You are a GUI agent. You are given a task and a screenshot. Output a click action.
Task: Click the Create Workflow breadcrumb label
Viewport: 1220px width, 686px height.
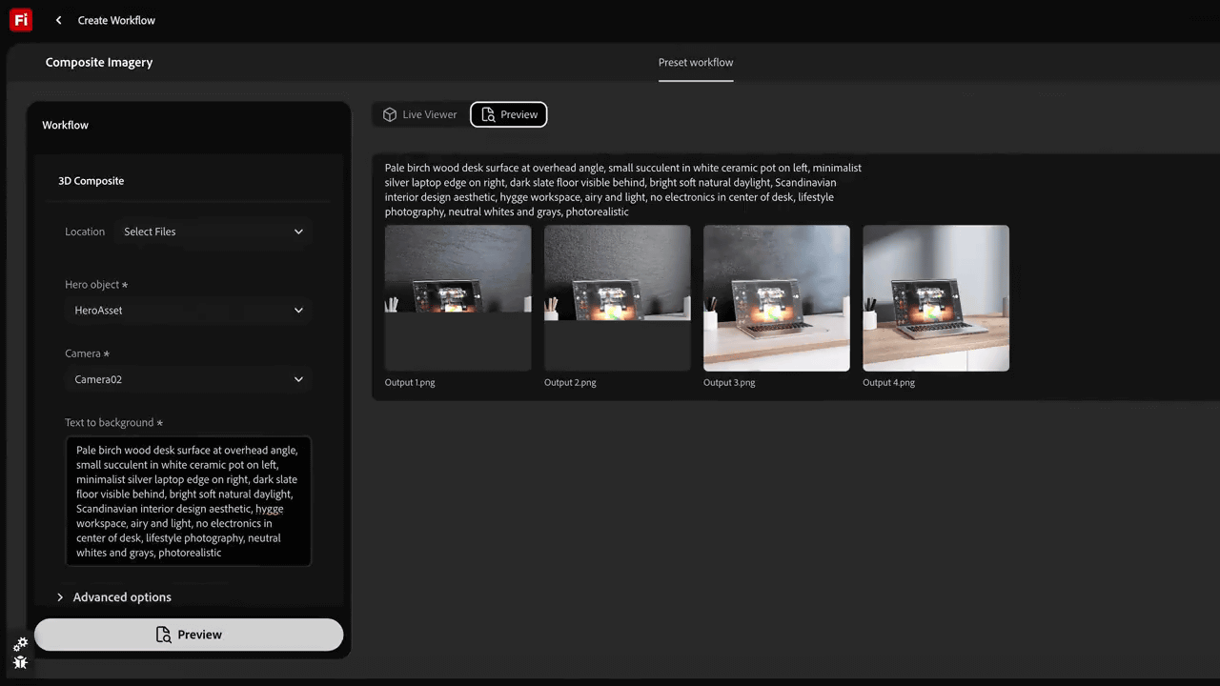pyautogui.click(x=116, y=20)
